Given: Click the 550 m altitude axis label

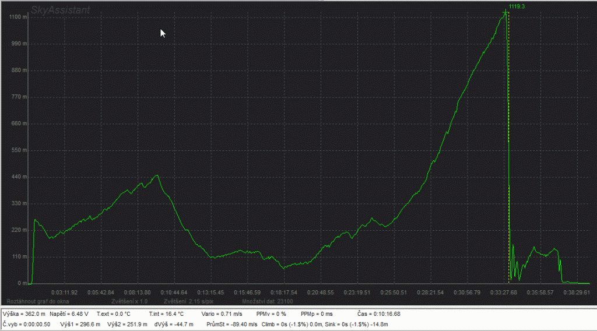Looking at the screenshot, I should (19, 150).
